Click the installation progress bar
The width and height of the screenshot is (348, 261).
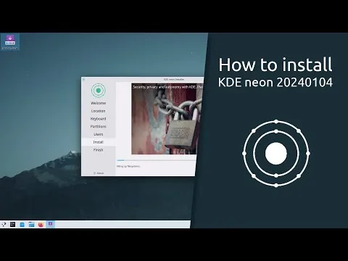(156, 160)
